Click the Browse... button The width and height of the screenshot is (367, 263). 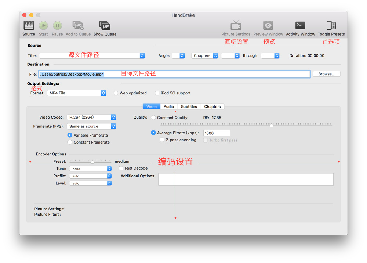(x=327, y=74)
